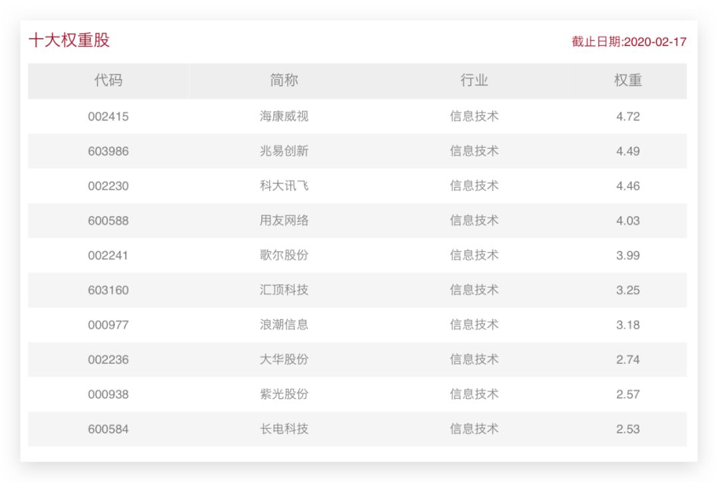Image resolution: width=718 pixels, height=482 pixels.
Task: Select stock name 汇顶科技
Action: [284, 291]
